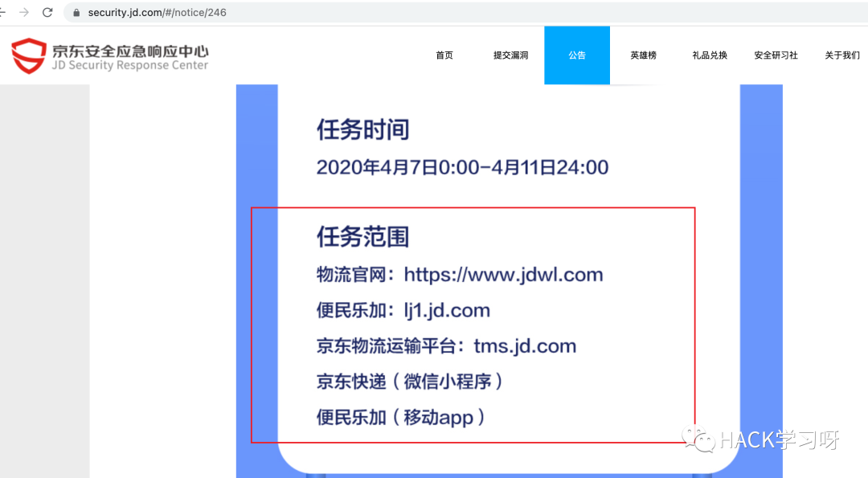Open the 首页 navigation item
This screenshot has height=478, width=868.
[x=444, y=55]
